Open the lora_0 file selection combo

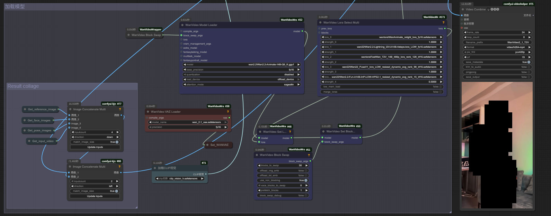(382, 37)
